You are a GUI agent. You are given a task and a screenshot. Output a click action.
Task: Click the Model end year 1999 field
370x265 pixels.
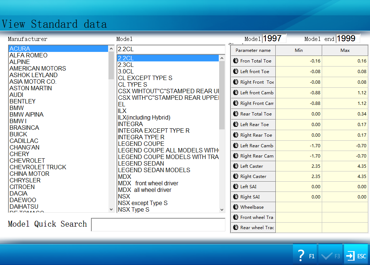click(x=348, y=38)
